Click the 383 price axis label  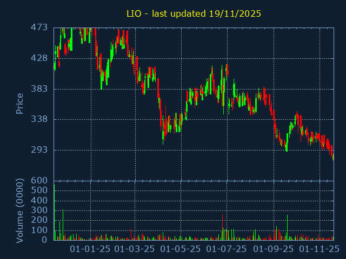click(x=39, y=88)
